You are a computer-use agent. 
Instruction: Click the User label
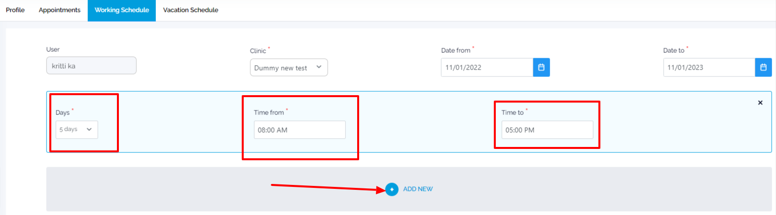coord(53,49)
